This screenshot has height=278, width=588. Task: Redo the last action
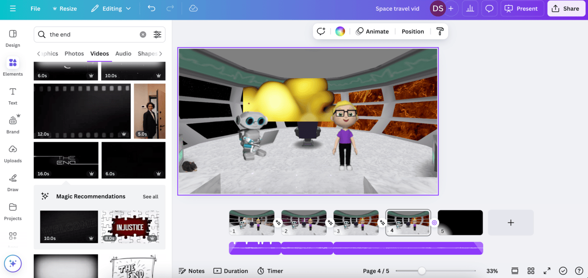click(170, 9)
